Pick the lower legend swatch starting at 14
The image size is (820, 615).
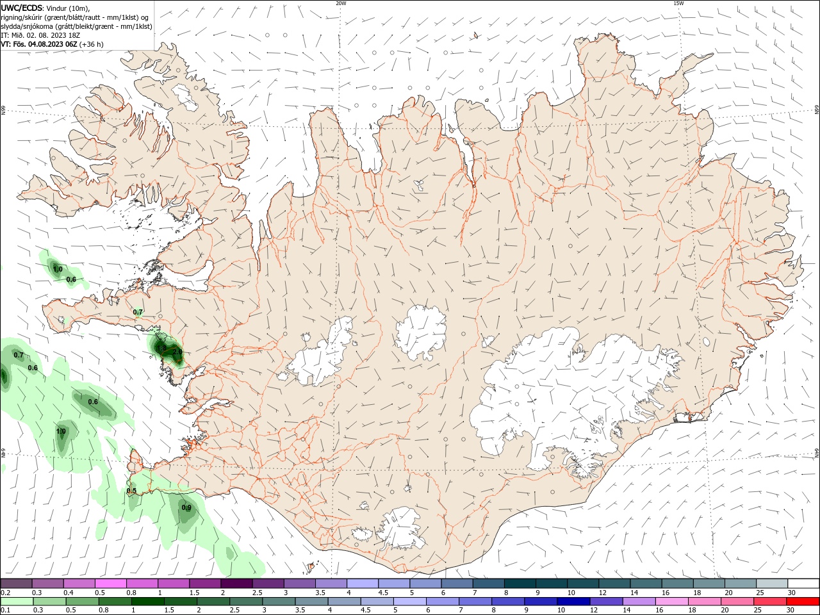[639, 602]
